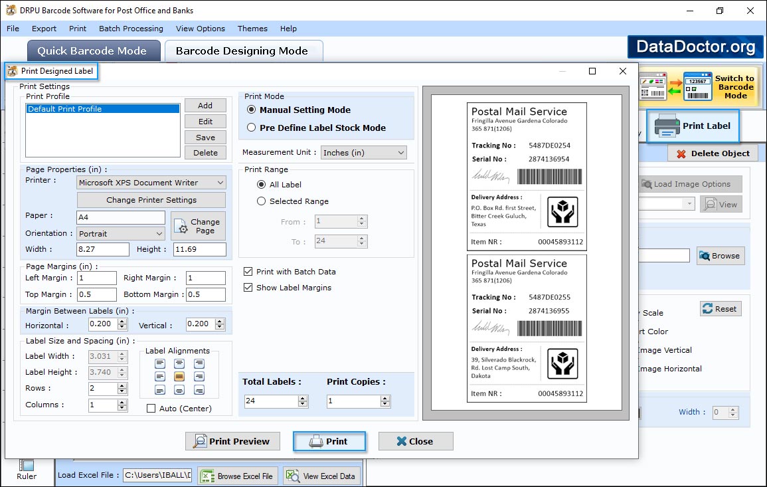Open the Batch Processing menu

click(131, 29)
